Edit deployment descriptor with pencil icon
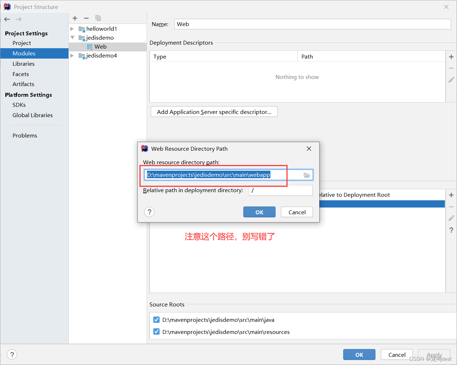The image size is (457, 365). point(451,80)
